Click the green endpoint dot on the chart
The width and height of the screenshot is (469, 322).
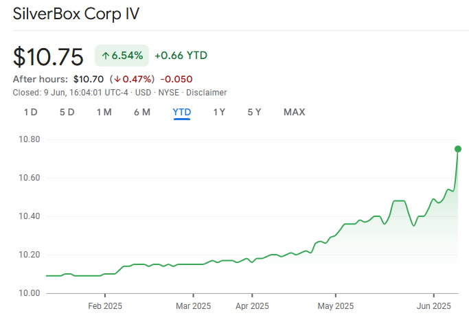[x=458, y=149]
